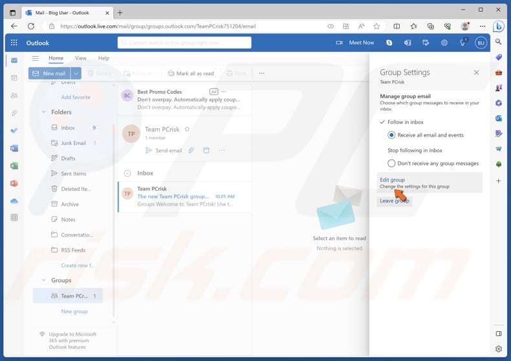Click the Meet Now video icon
The image size is (511, 361).
click(339, 43)
